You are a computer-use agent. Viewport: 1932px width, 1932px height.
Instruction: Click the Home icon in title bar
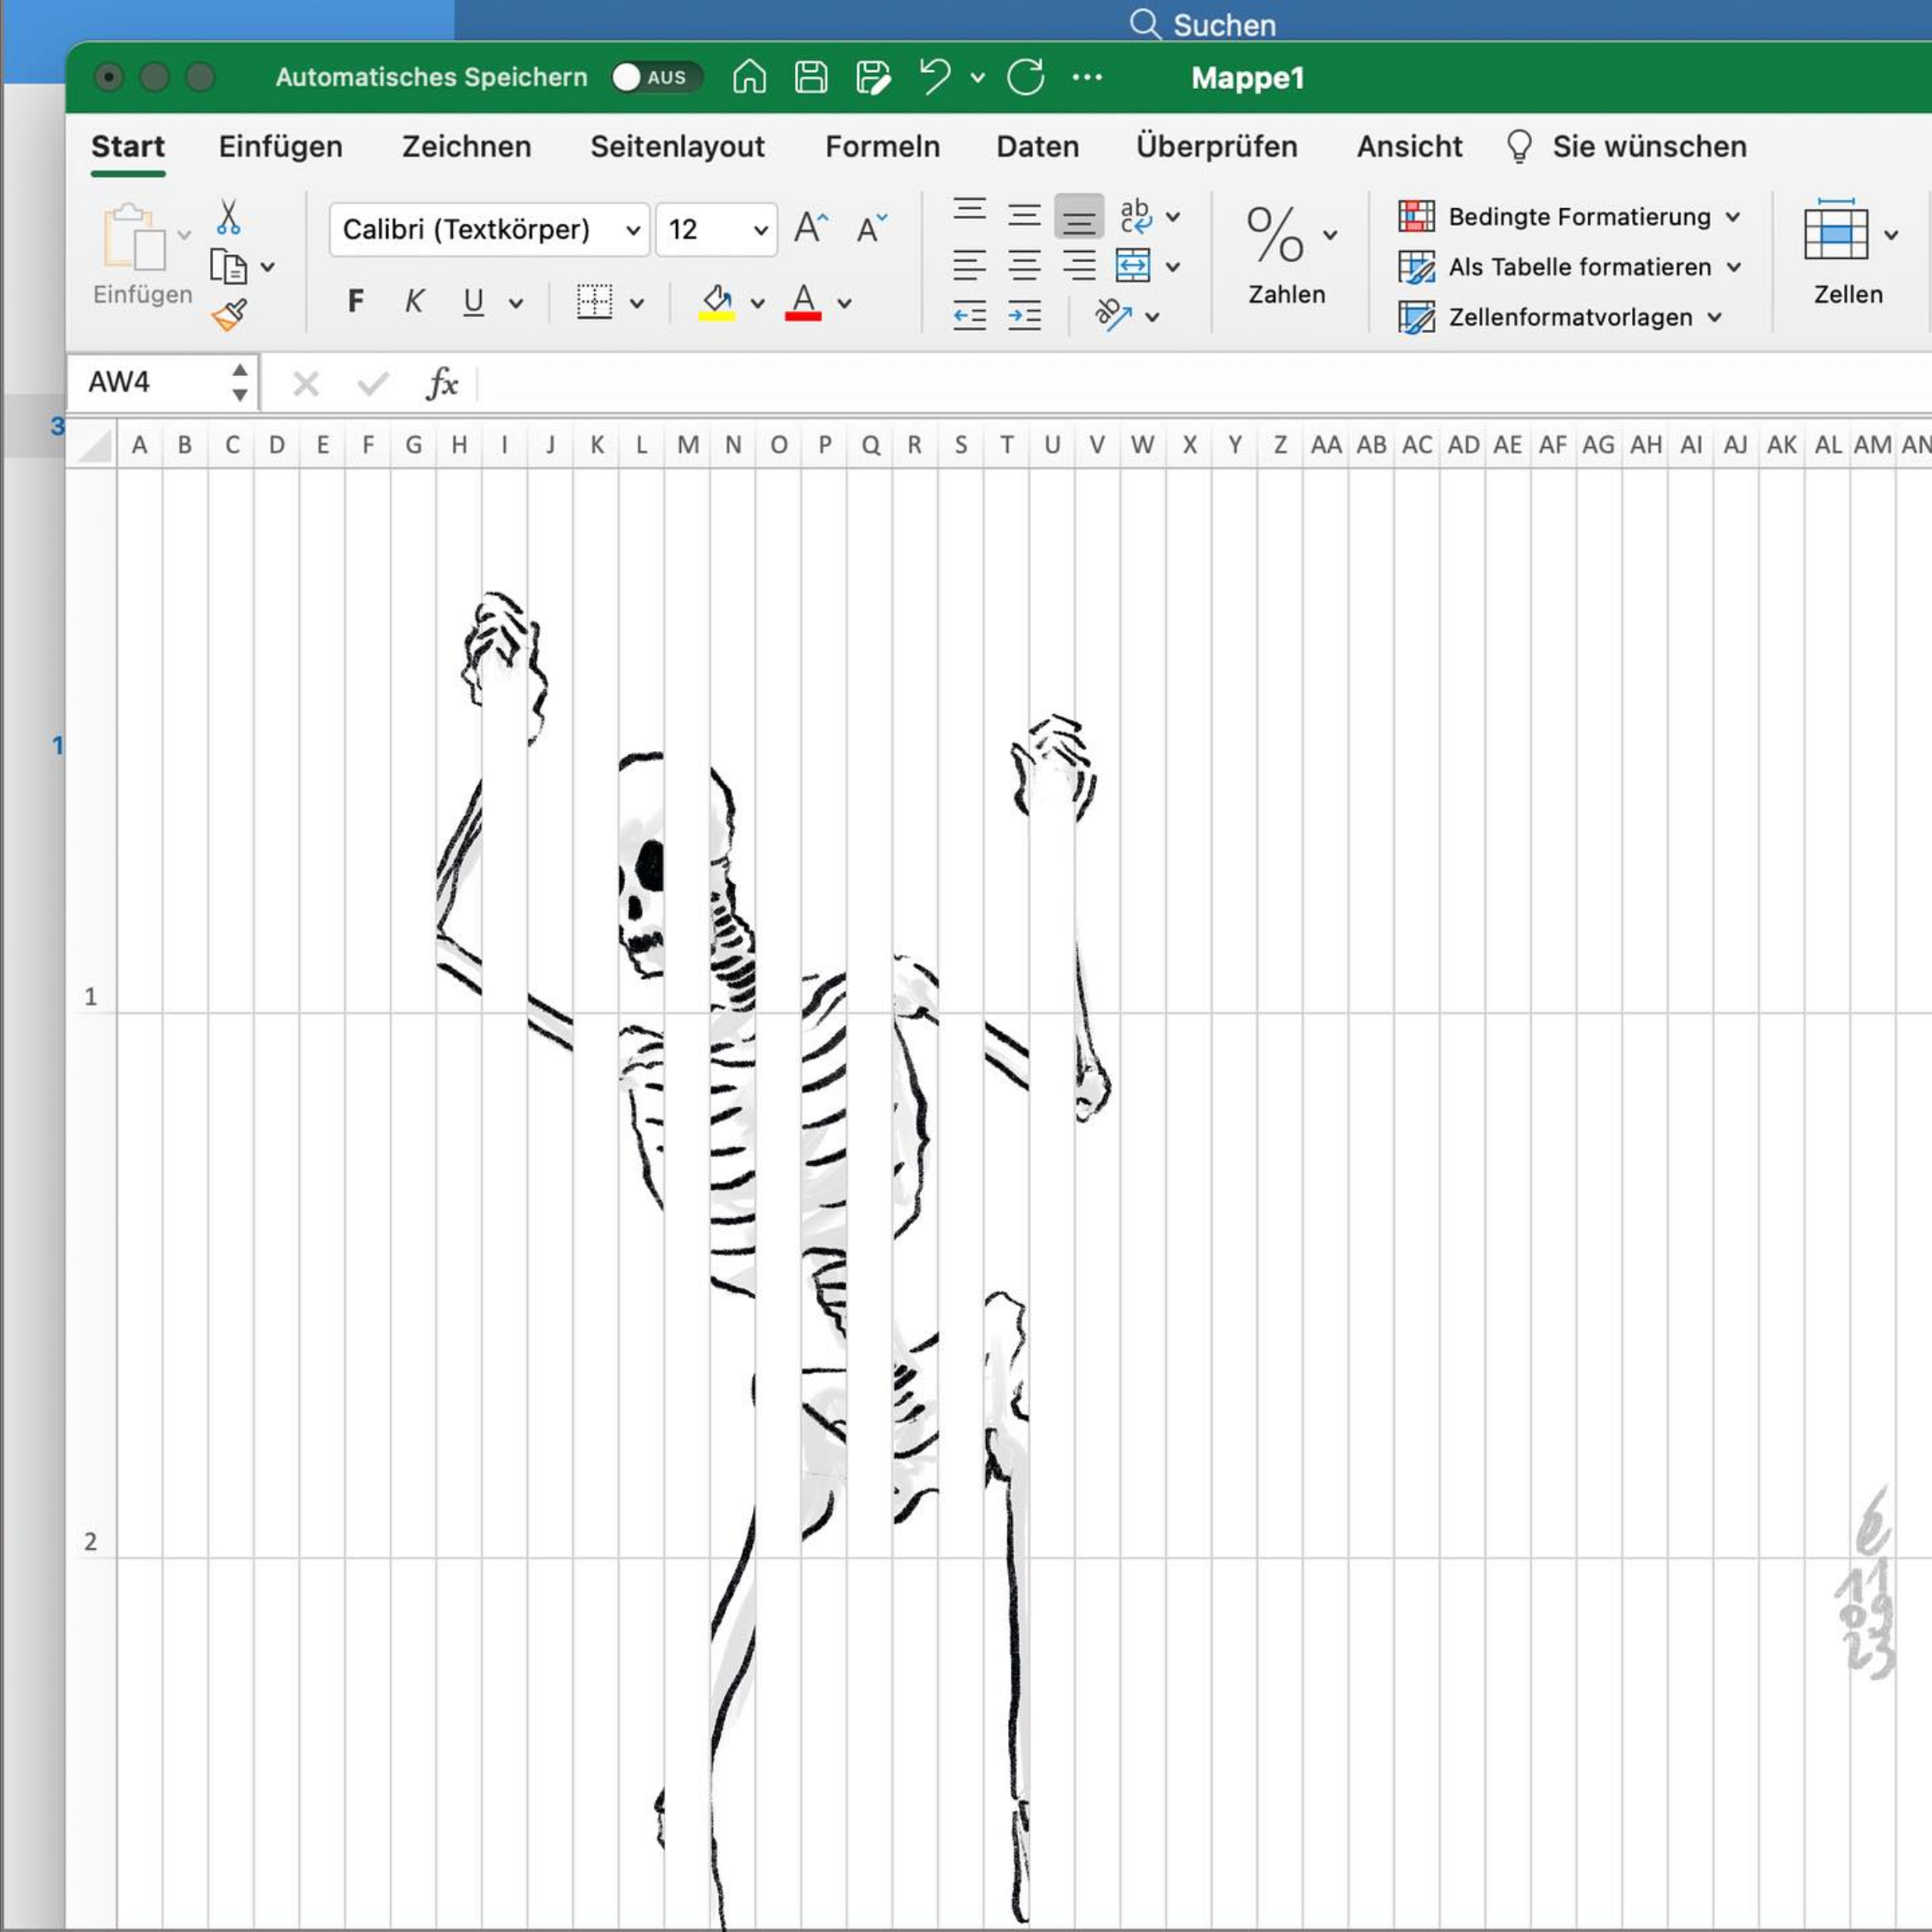(x=749, y=77)
